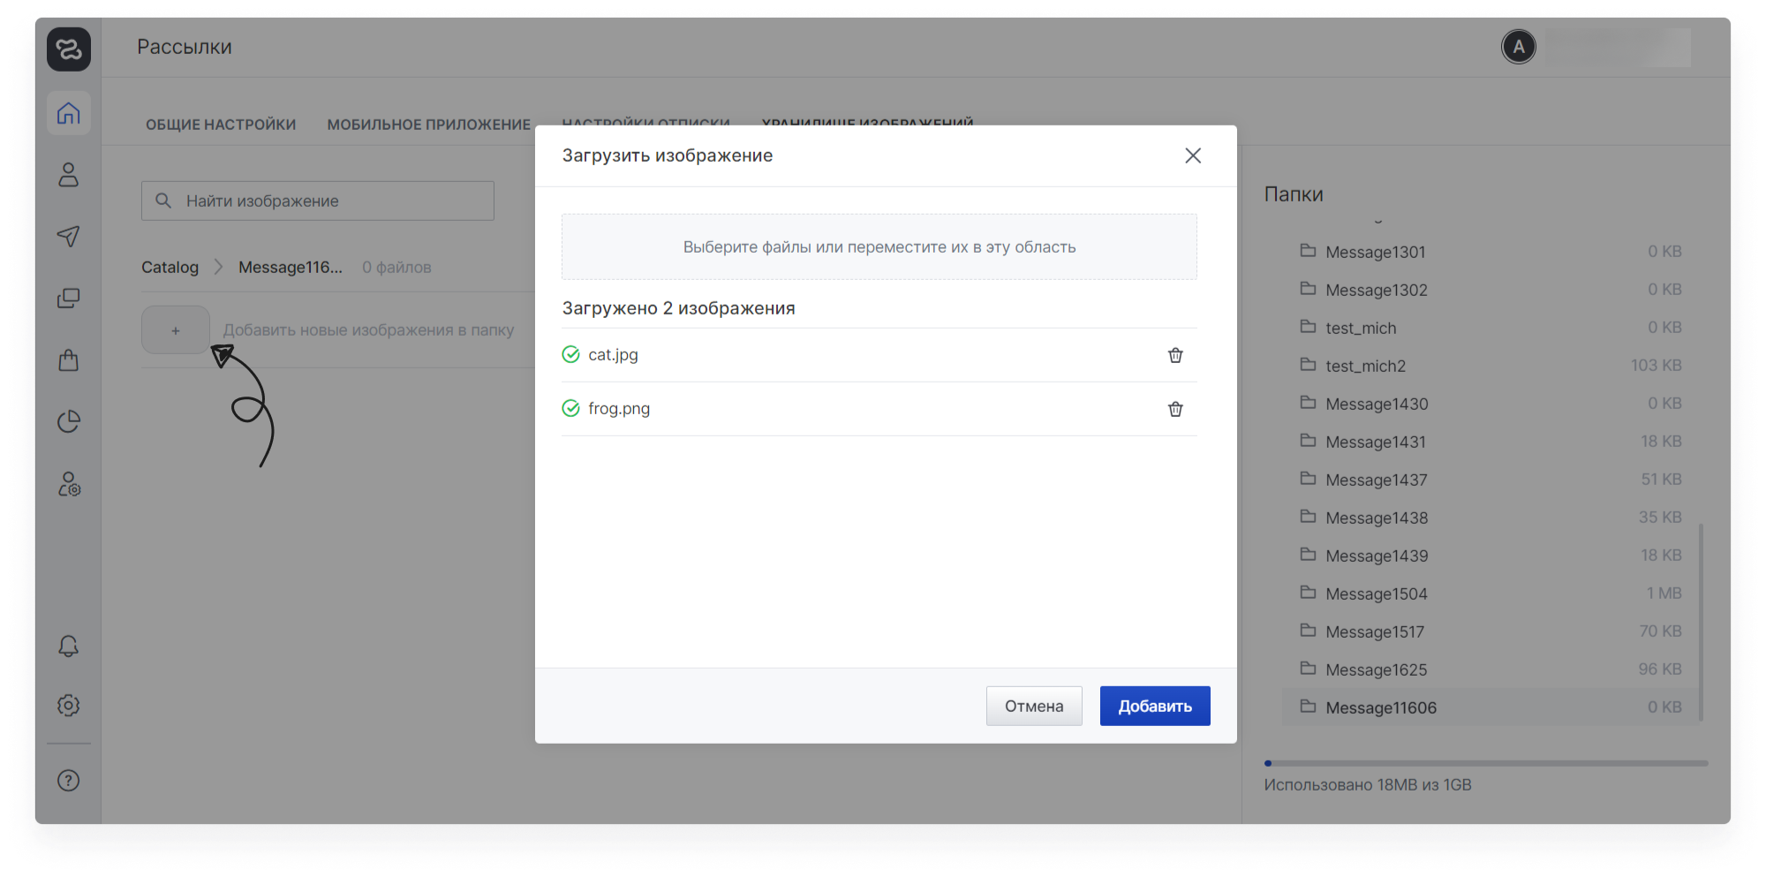This screenshot has height=877, width=1766.
Task: Open the pie chart analytics icon
Action: [x=69, y=421]
